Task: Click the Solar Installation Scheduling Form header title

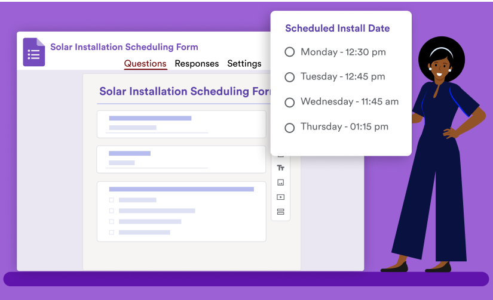Action: click(124, 47)
